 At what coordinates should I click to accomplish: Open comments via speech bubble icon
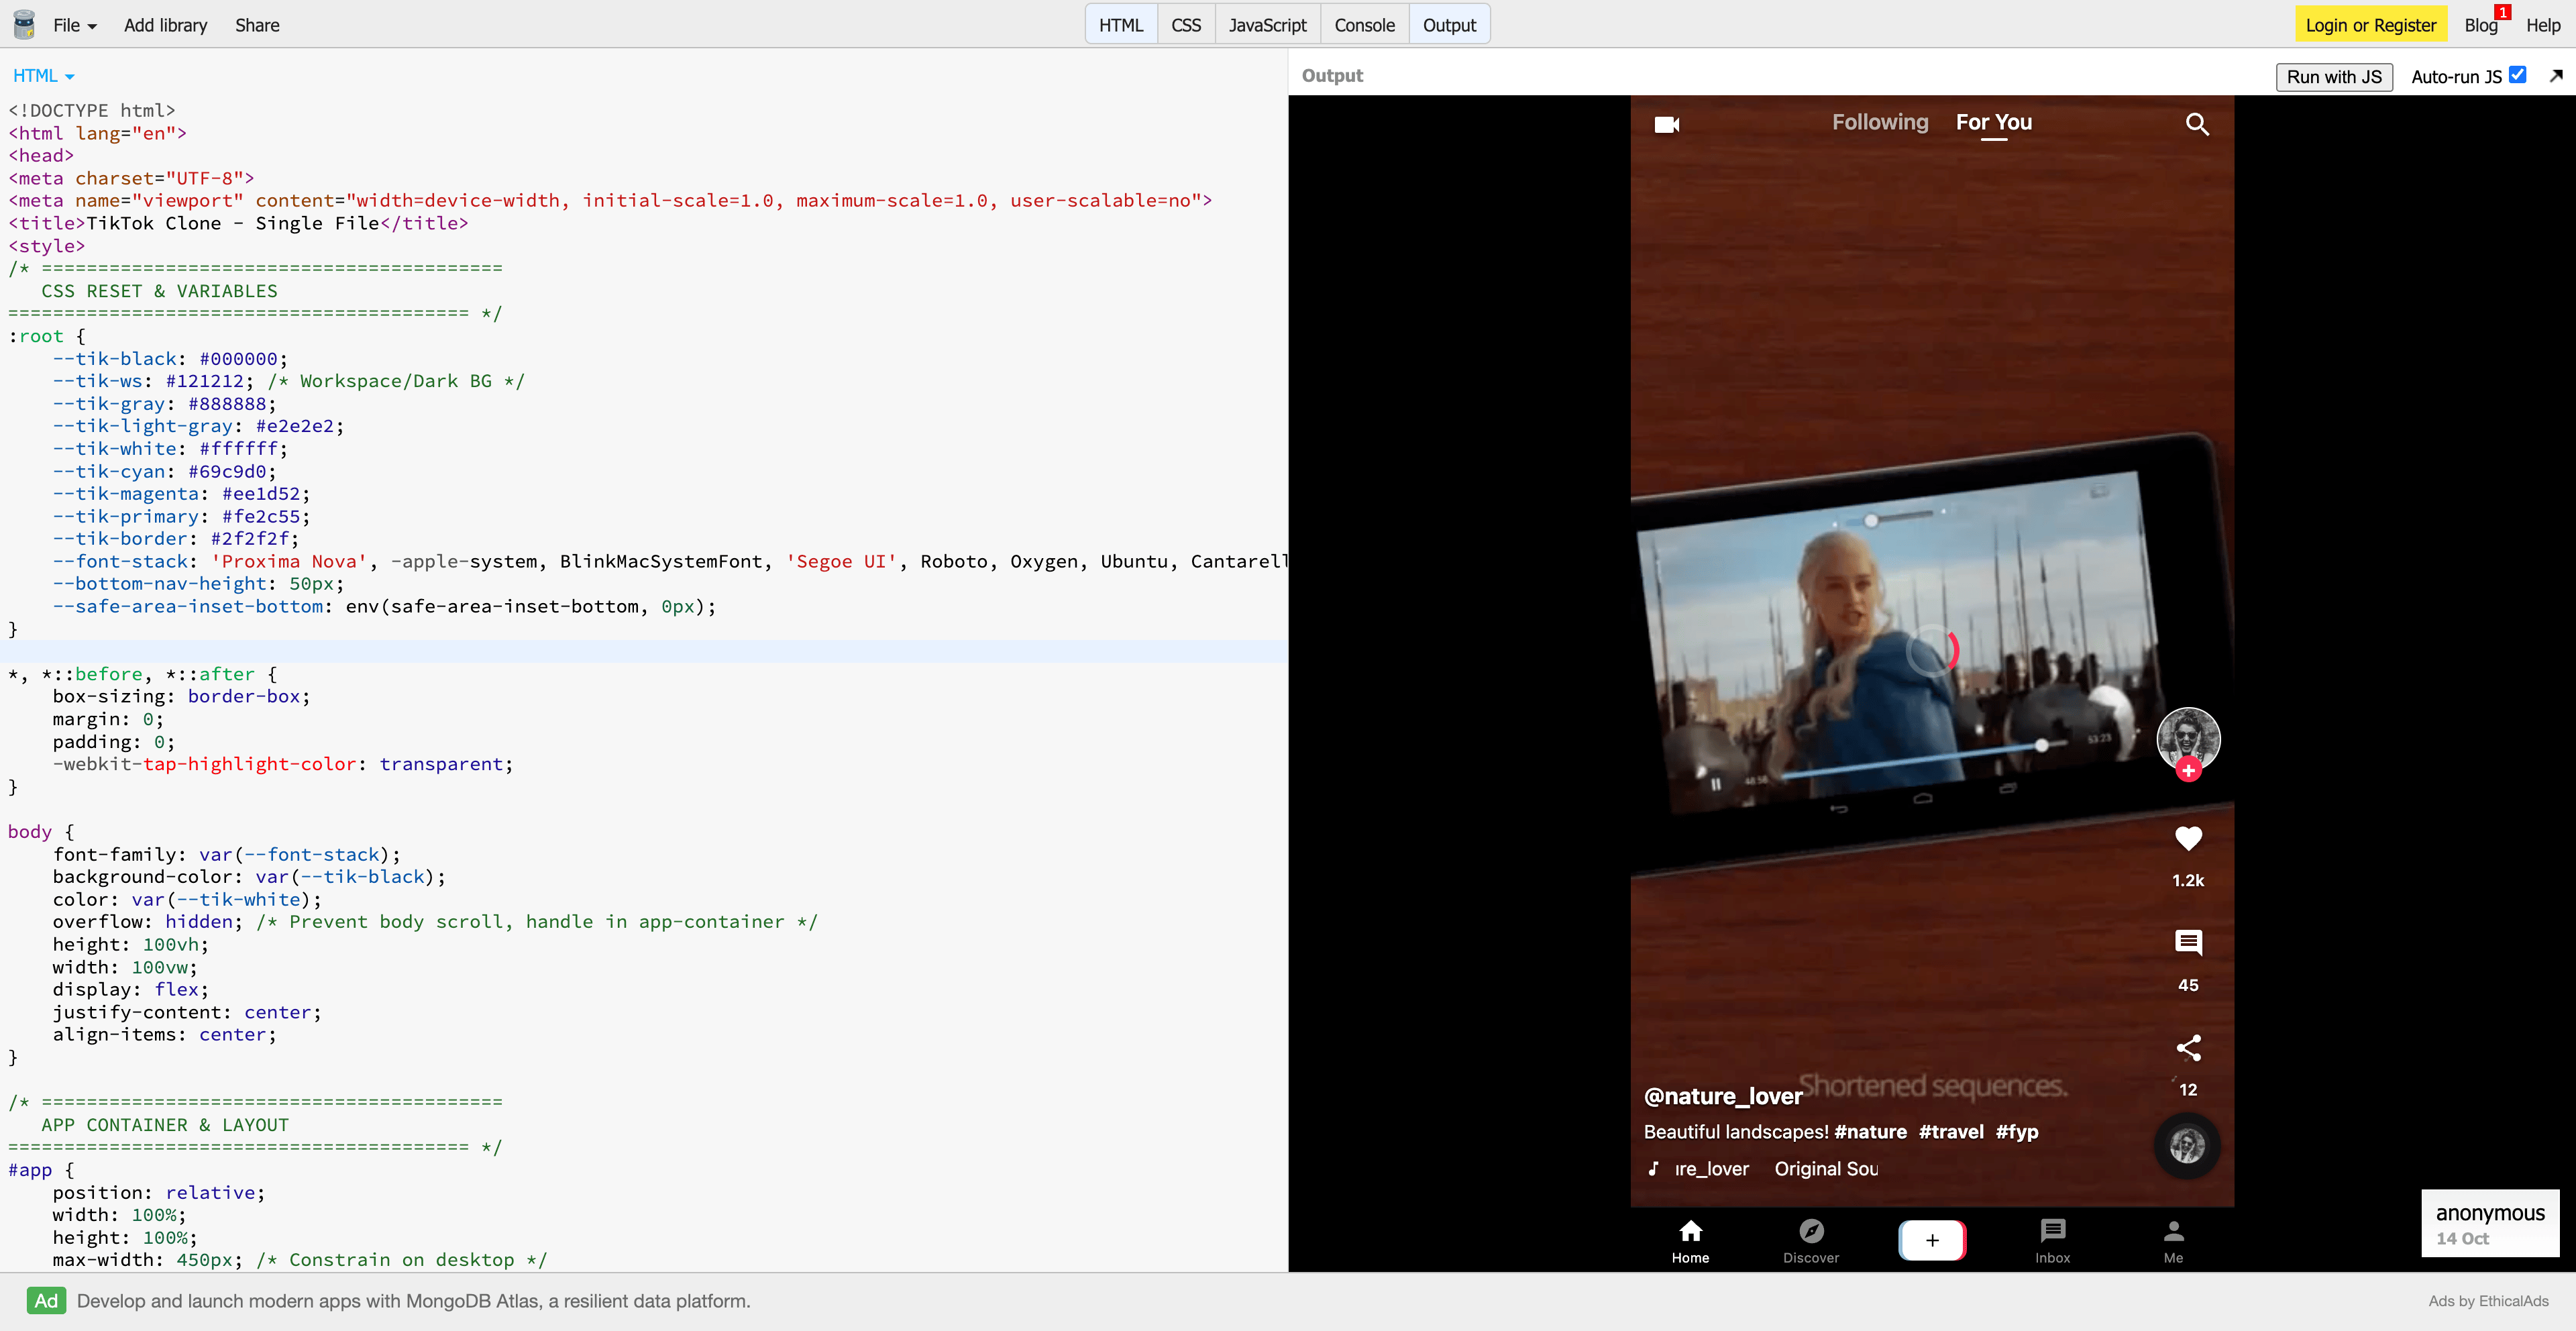coord(2188,942)
